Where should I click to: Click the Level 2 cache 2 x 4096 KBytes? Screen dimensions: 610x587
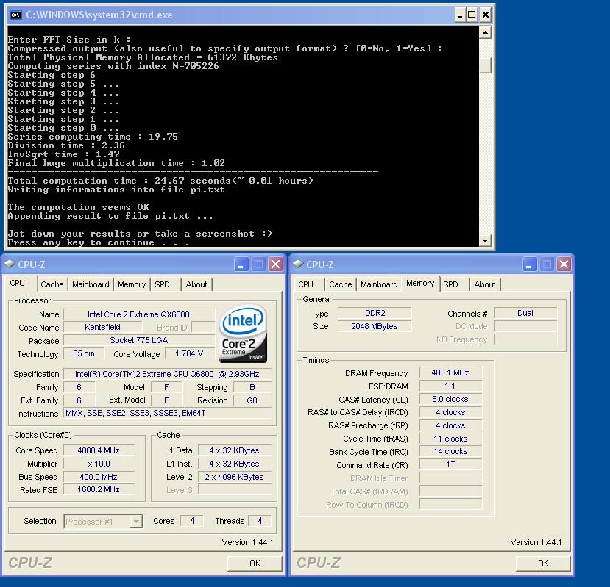click(235, 477)
